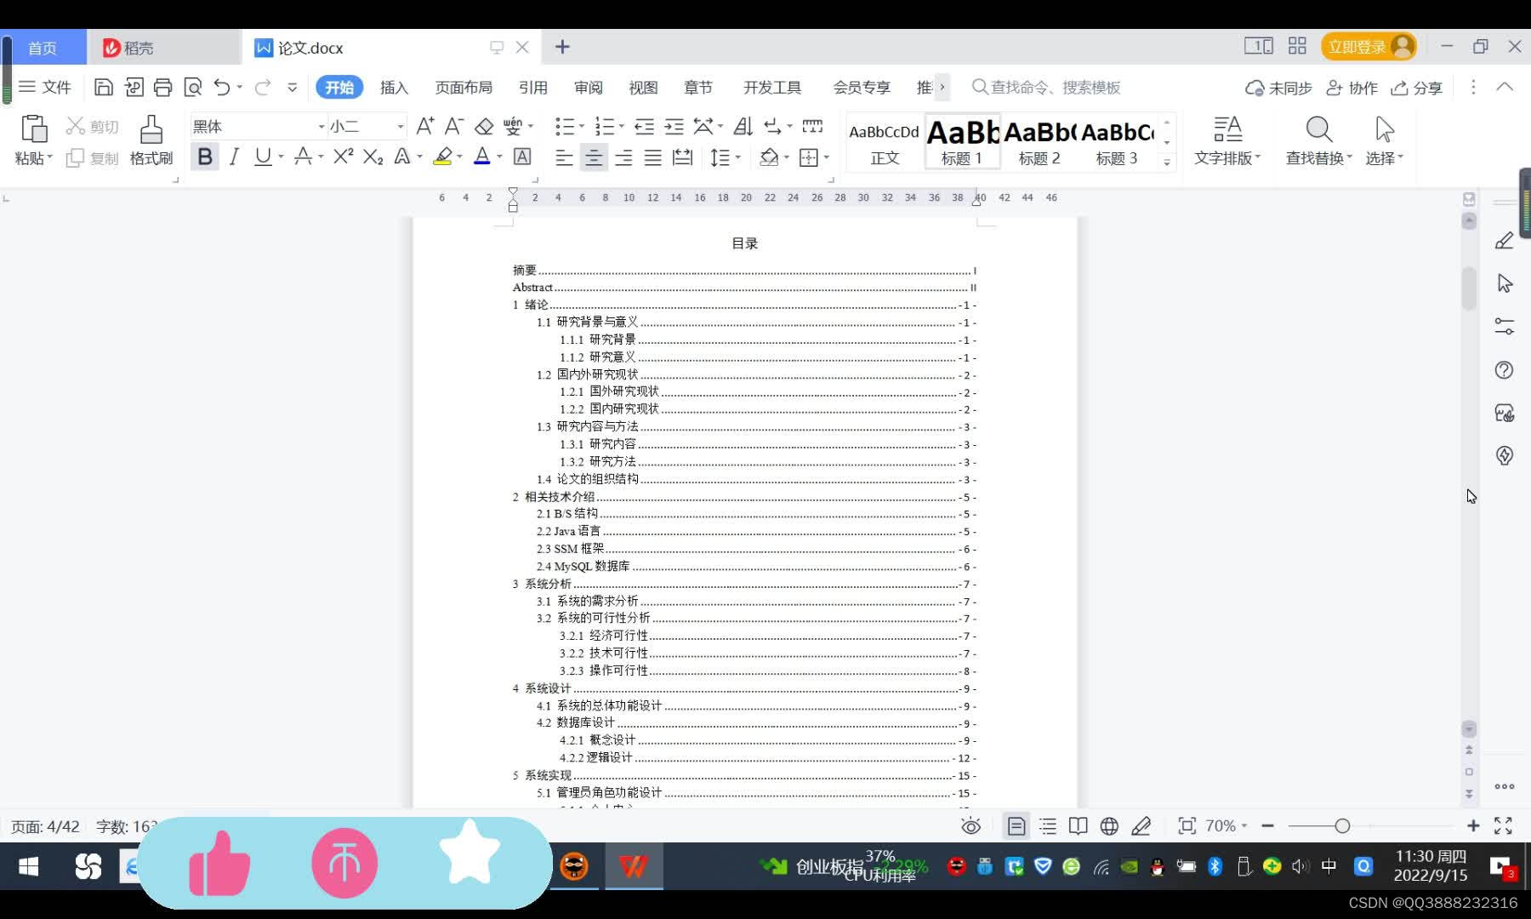Decrease font size with A- icon
Screen dimensions: 1531x919
(454, 127)
